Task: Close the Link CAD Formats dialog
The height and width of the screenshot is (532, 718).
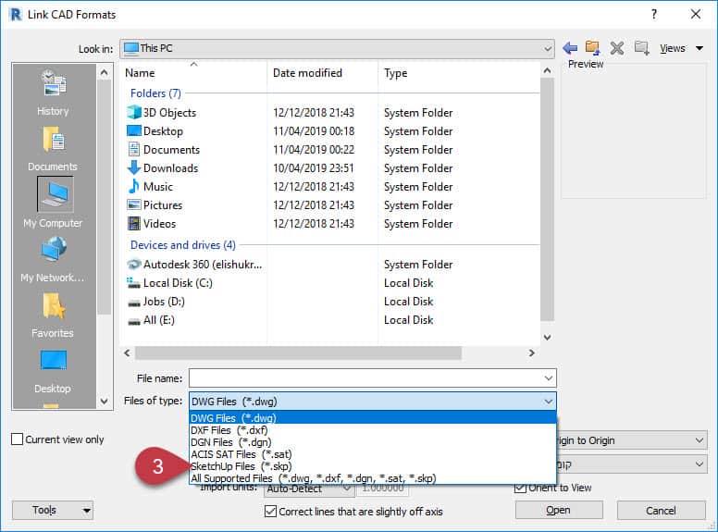Action: (x=696, y=14)
